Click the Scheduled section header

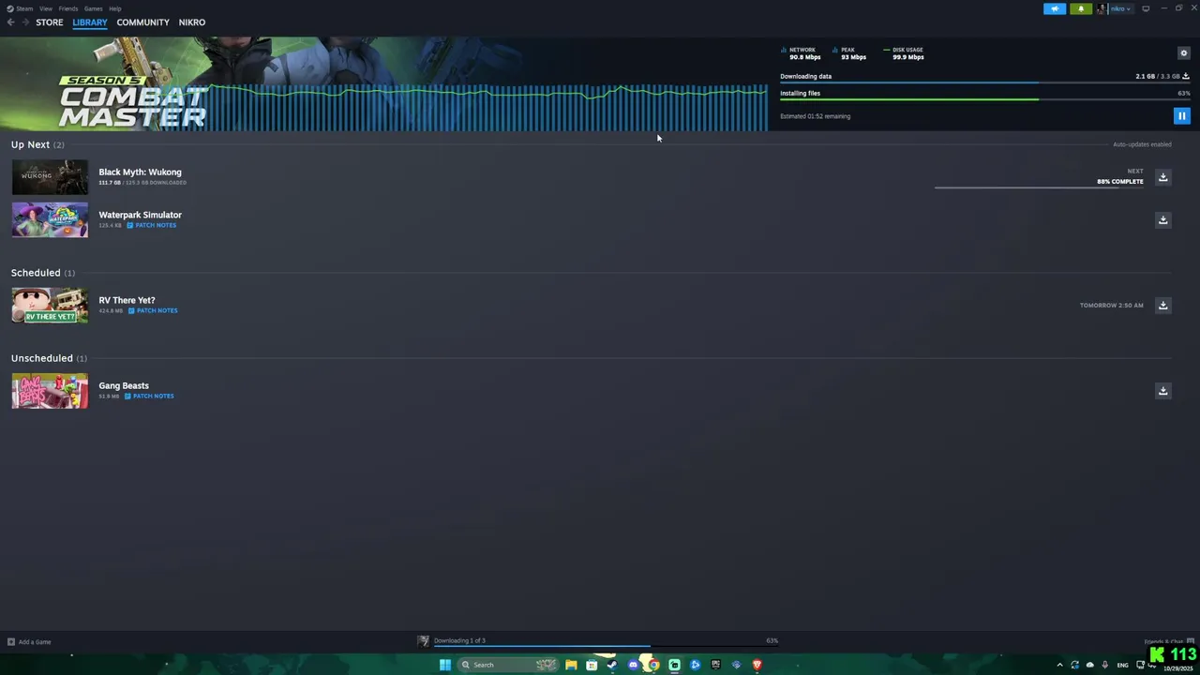click(x=42, y=273)
